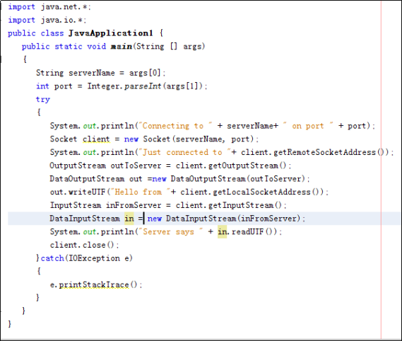Click the underlined printStackTrace method call
Viewport: 402px width, 341px height.
click(x=94, y=285)
